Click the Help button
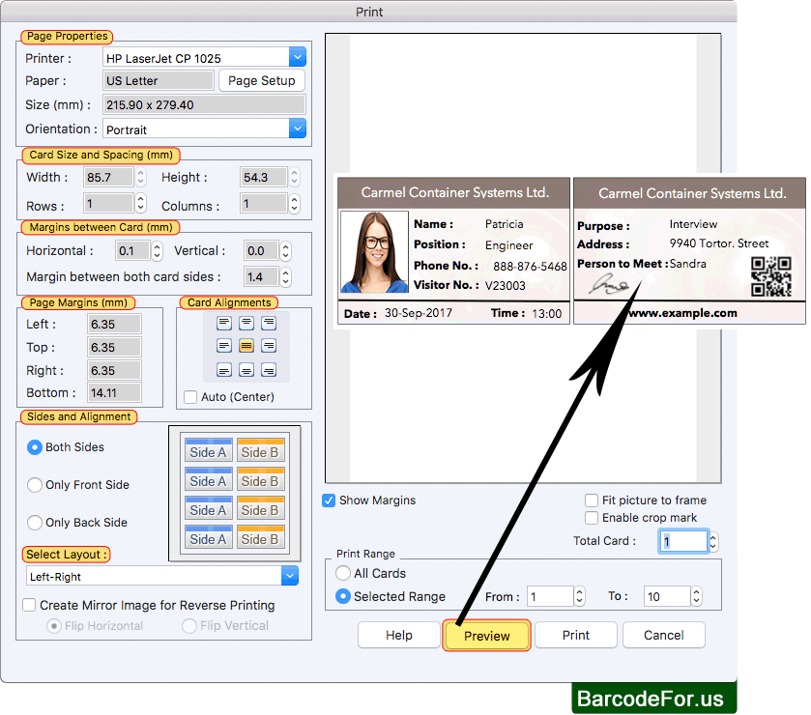 click(x=398, y=635)
